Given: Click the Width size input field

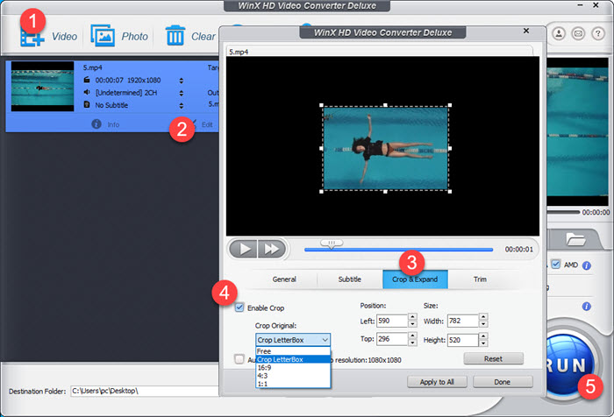Looking at the screenshot, I should 463,321.
